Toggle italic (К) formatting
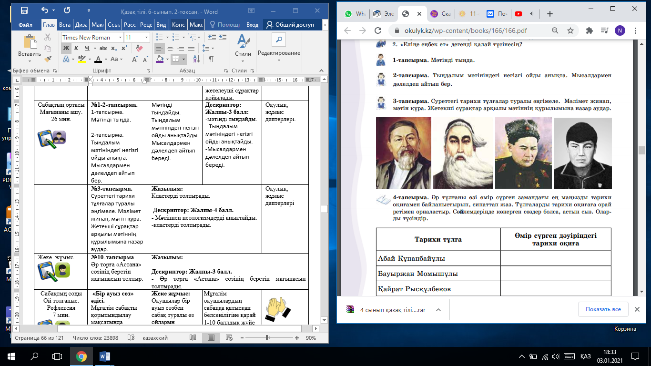 (x=76, y=48)
